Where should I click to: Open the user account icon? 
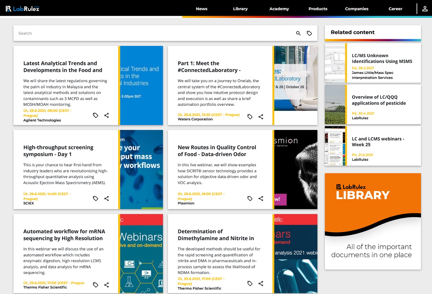click(x=425, y=9)
